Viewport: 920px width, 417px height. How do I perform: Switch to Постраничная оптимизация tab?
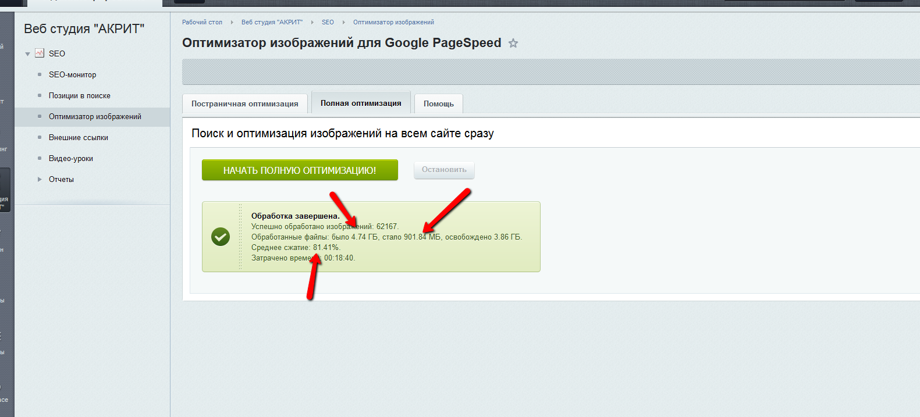tap(244, 104)
